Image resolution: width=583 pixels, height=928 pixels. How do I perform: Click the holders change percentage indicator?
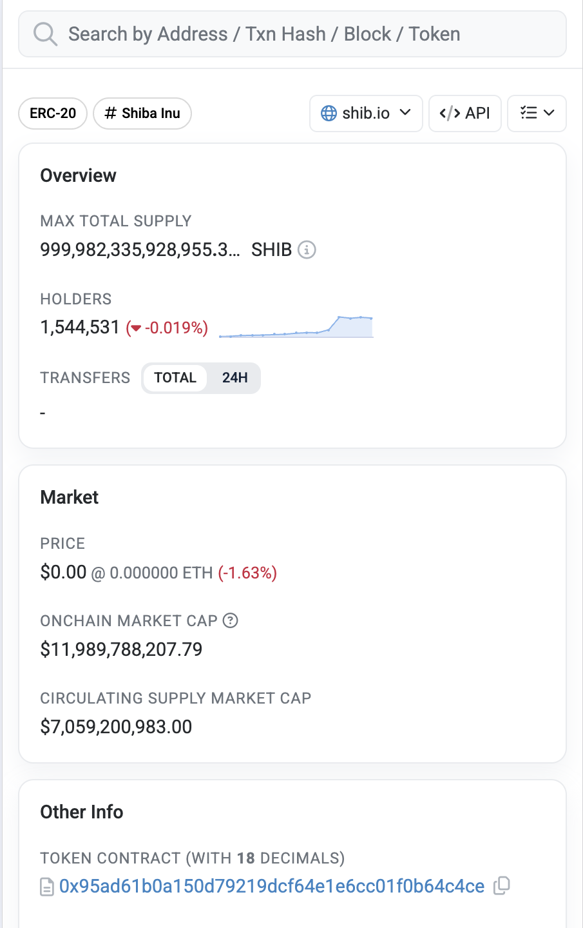[167, 328]
